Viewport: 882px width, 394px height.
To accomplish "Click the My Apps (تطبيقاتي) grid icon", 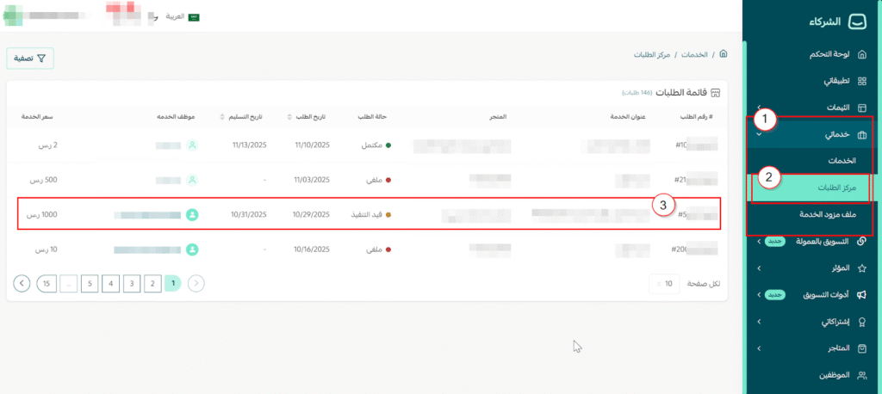I will (861, 81).
